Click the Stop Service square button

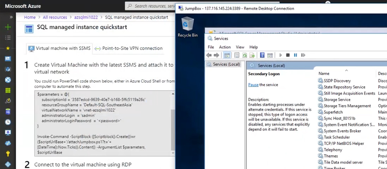(x=288, y=55)
